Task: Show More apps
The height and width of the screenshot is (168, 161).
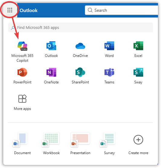Action: tap(22, 102)
